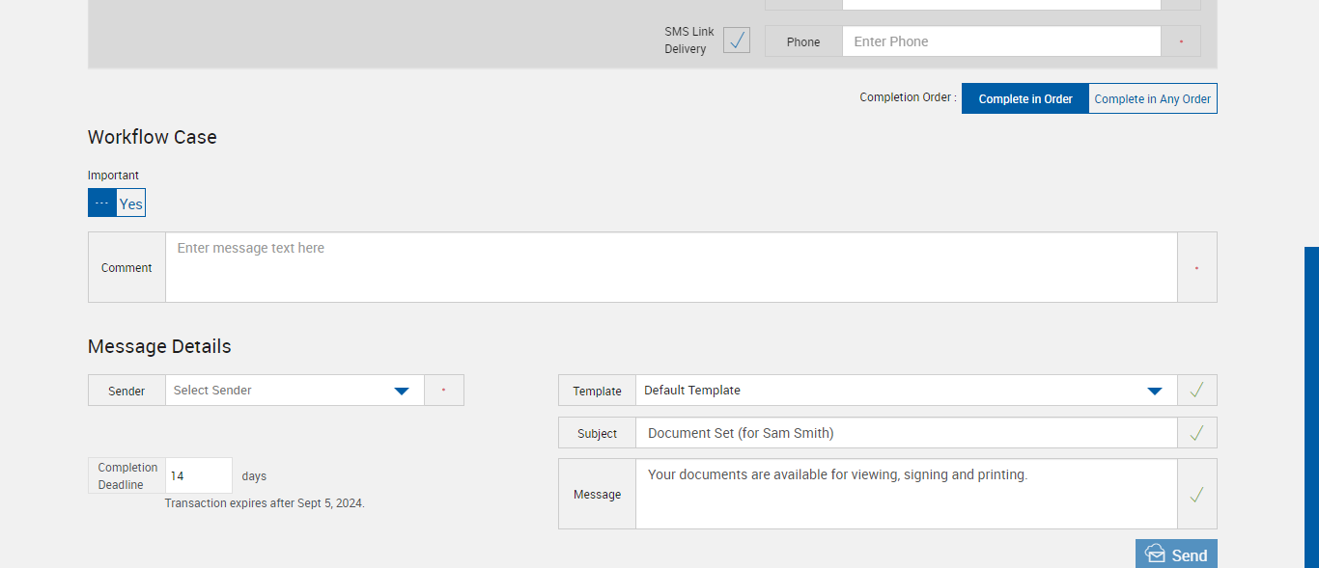Uncheck the SMS Link Delivery checkbox

point(737,41)
